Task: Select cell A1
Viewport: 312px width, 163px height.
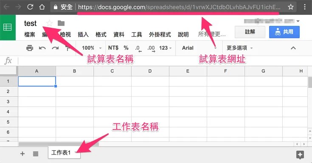Action: point(37,81)
